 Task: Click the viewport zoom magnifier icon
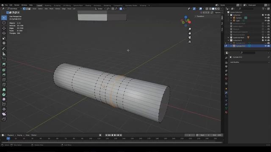pos(190,29)
